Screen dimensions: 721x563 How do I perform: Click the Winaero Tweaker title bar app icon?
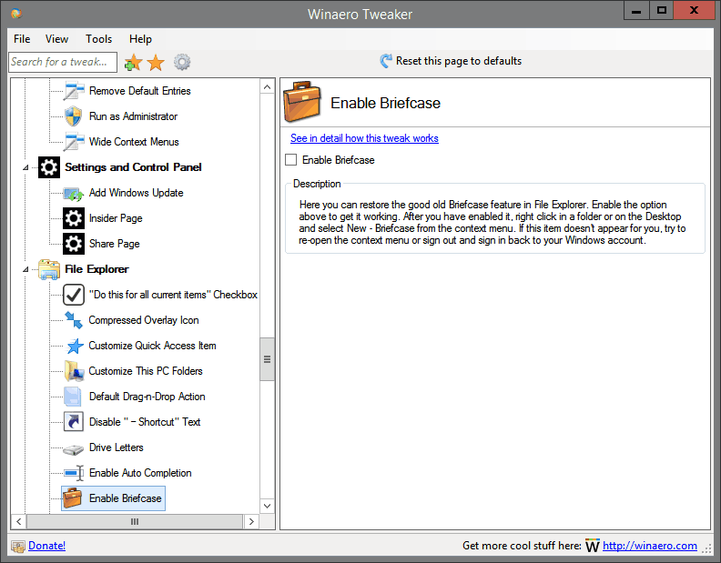click(16, 14)
